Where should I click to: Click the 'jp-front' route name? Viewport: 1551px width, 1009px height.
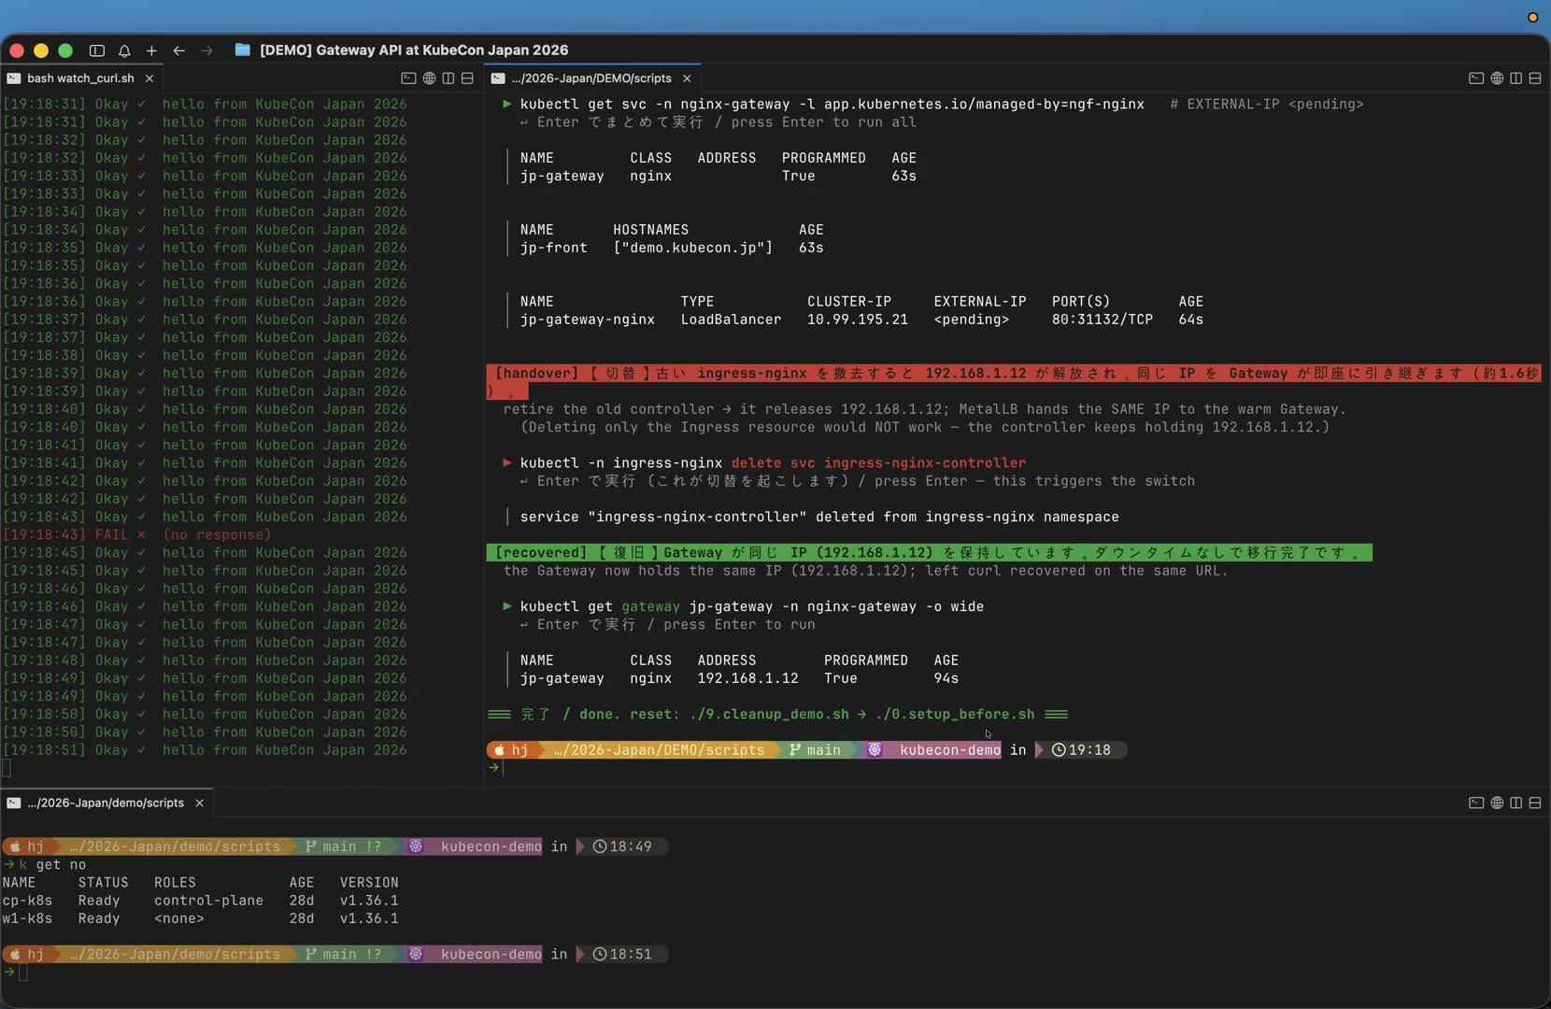(x=554, y=248)
